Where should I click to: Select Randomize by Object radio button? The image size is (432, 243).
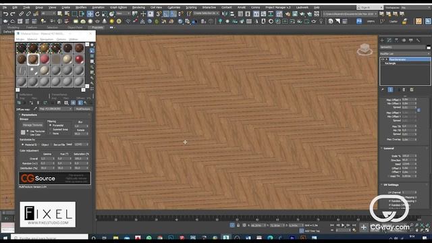pos(39,144)
